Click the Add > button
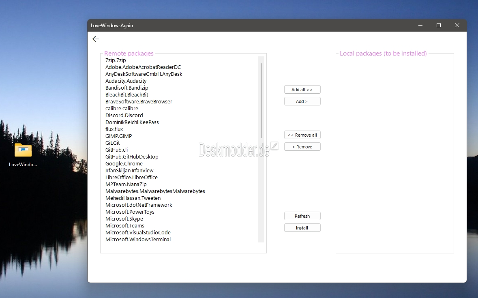Viewport: 478px width, 298px height. (302, 101)
